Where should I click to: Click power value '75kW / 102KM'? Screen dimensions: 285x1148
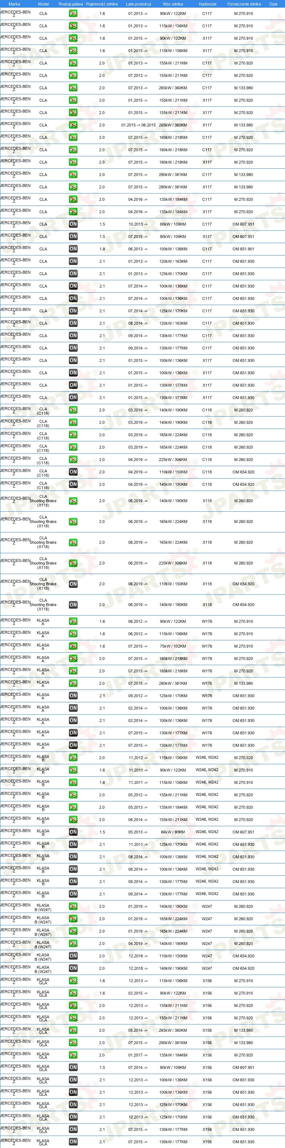(x=173, y=646)
